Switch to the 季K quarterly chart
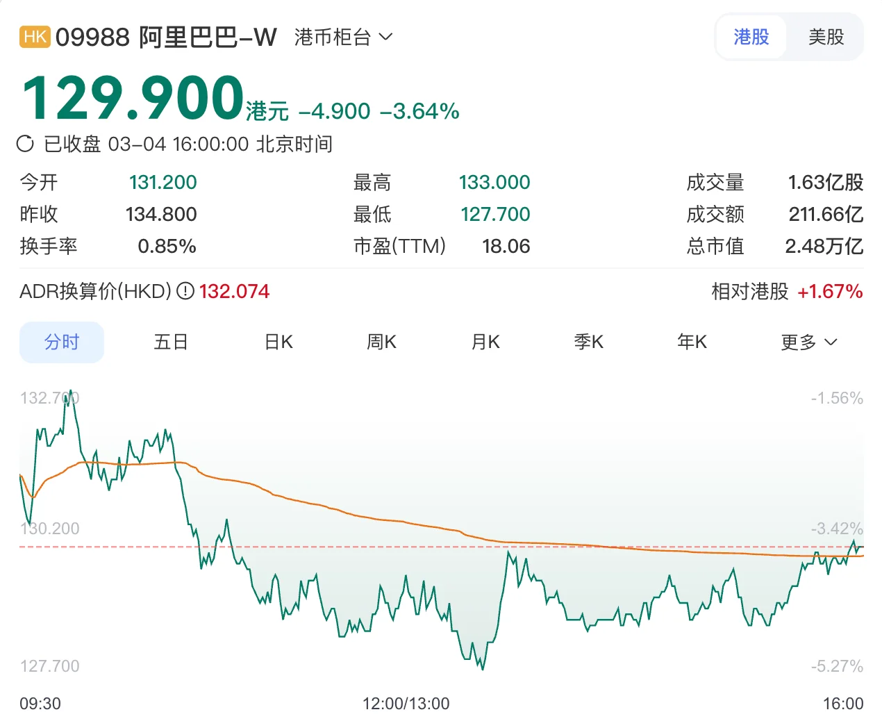This screenshot has height=728, width=882. (588, 342)
